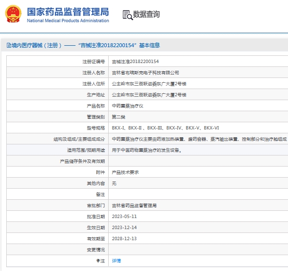Open the 详情 link
This screenshot has width=288, height=271.
point(116,261)
